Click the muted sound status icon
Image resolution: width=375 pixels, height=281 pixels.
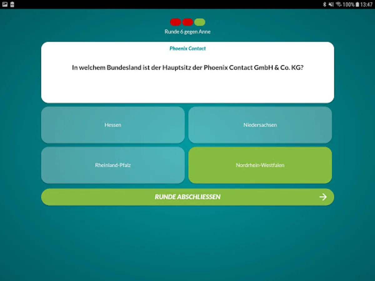click(331, 4)
